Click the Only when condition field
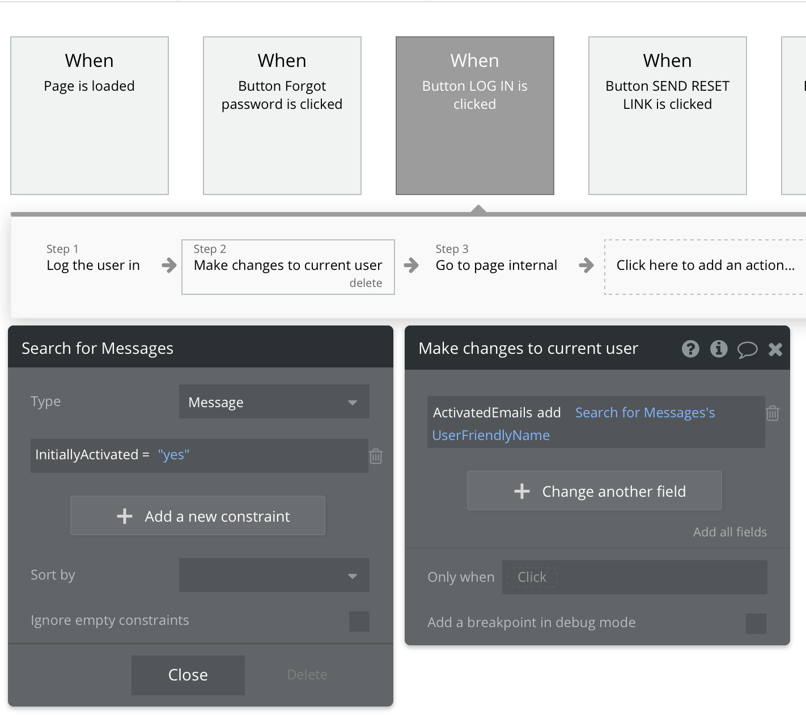Screen dimensions: 806x719 [x=635, y=577]
